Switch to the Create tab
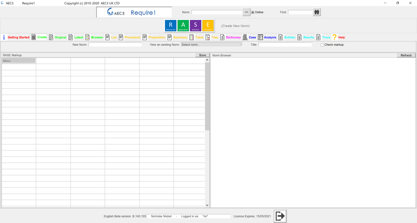Viewport: 417px width, 223px height. [x=42, y=37]
